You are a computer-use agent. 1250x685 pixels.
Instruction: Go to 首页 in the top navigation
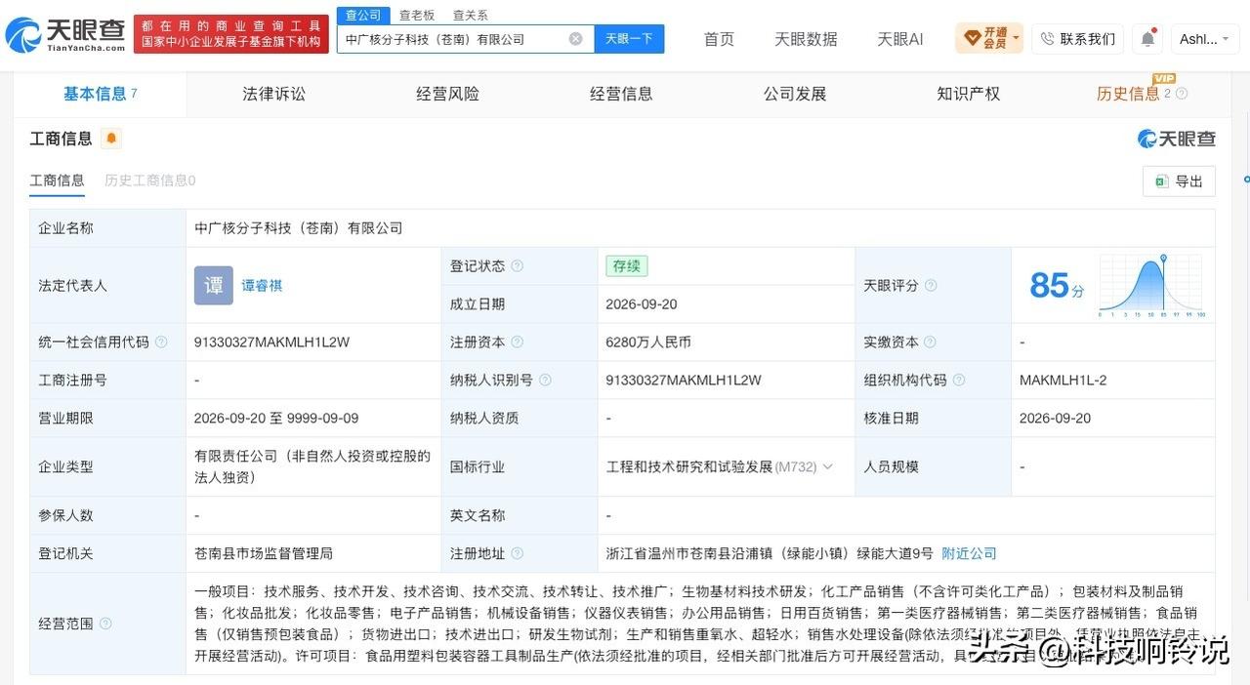point(719,39)
